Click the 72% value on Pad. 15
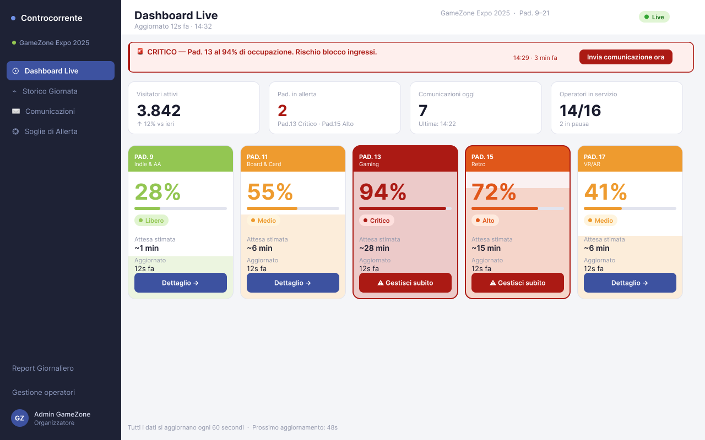 pos(494,192)
